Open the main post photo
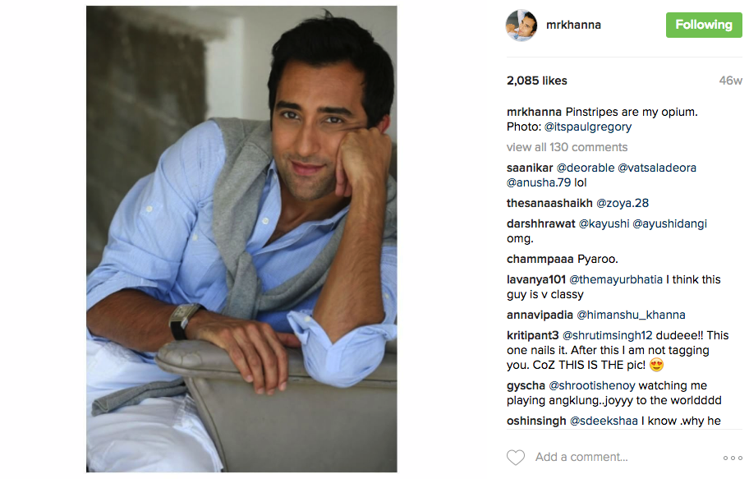This screenshot has height=479, width=749. pos(241,239)
